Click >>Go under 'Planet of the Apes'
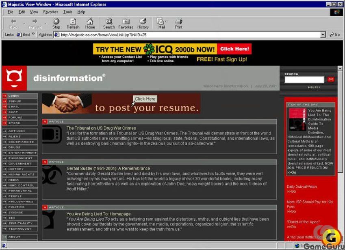The height and width of the screenshot is (250, 345). [x=291, y=227]
